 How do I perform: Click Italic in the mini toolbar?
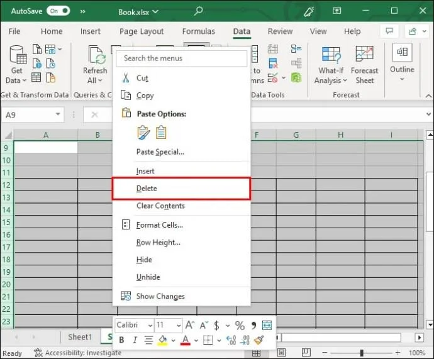point(135,340)
